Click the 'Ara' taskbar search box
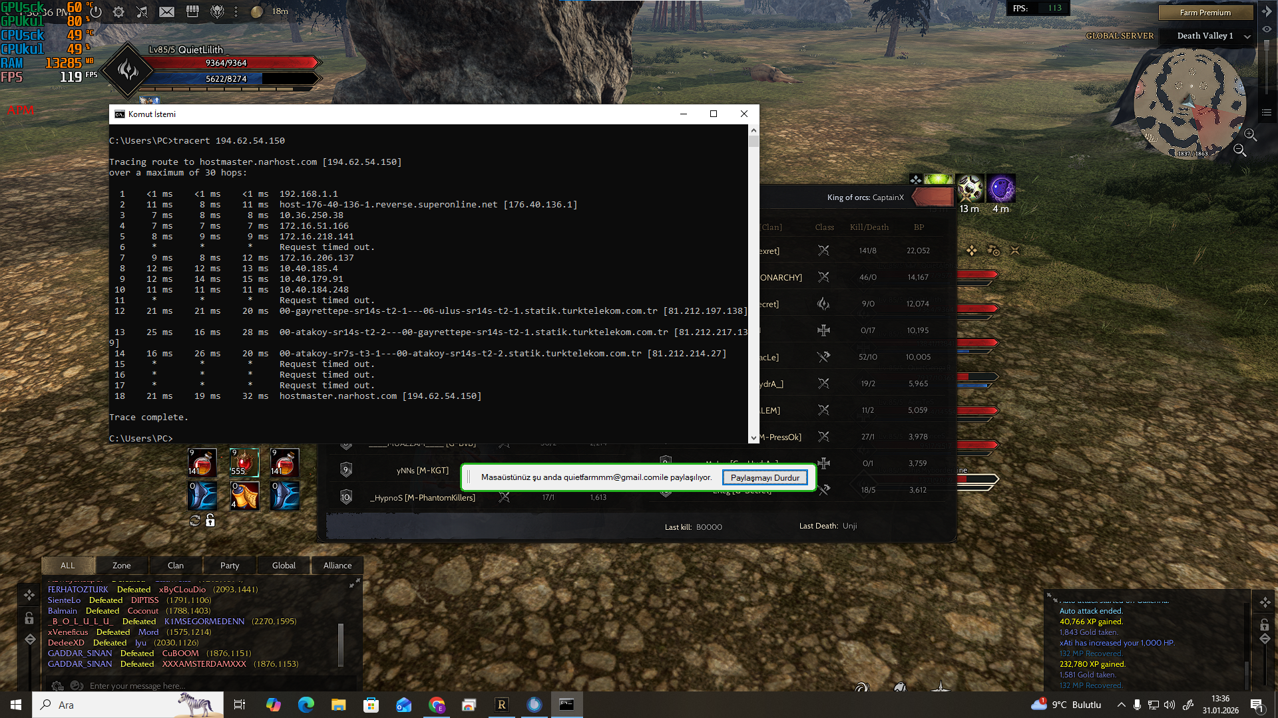 pos(128,705)
